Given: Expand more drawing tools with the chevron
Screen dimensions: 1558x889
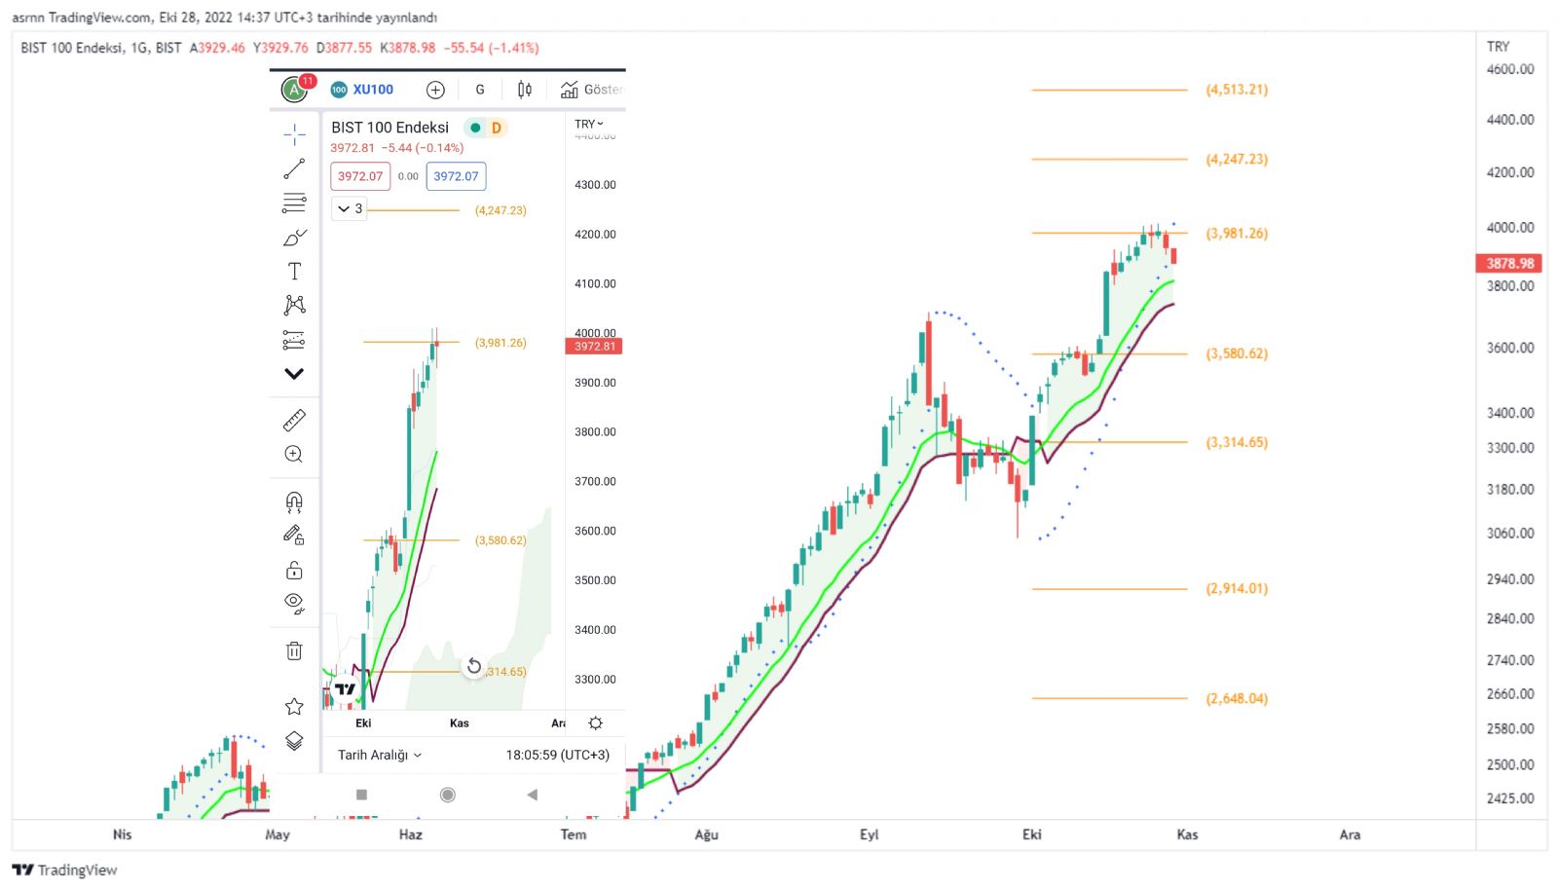Looking at the screenshot, I should (x=294, y=374).
